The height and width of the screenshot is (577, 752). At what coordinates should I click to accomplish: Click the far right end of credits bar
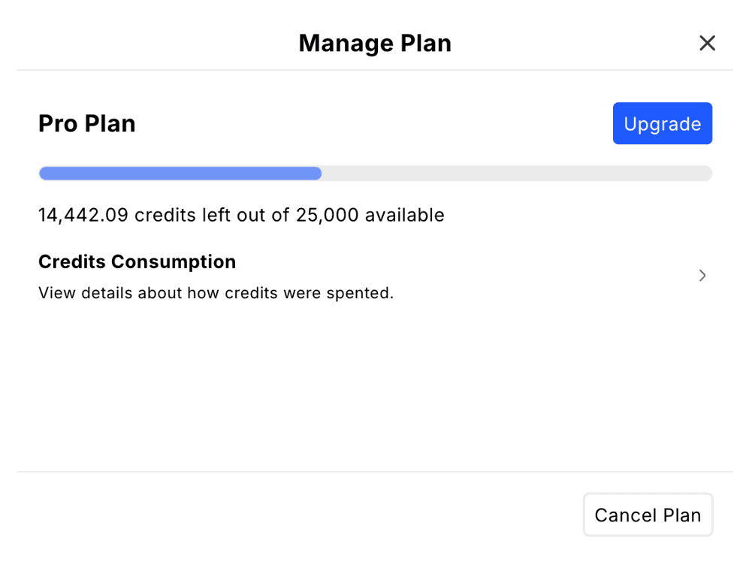(x=707, y=173)
